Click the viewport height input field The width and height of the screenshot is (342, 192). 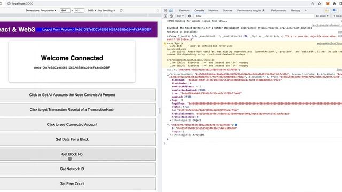(79, 10)
